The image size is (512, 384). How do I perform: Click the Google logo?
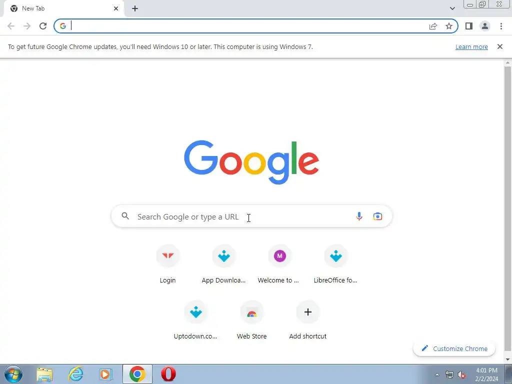[251, 162]
